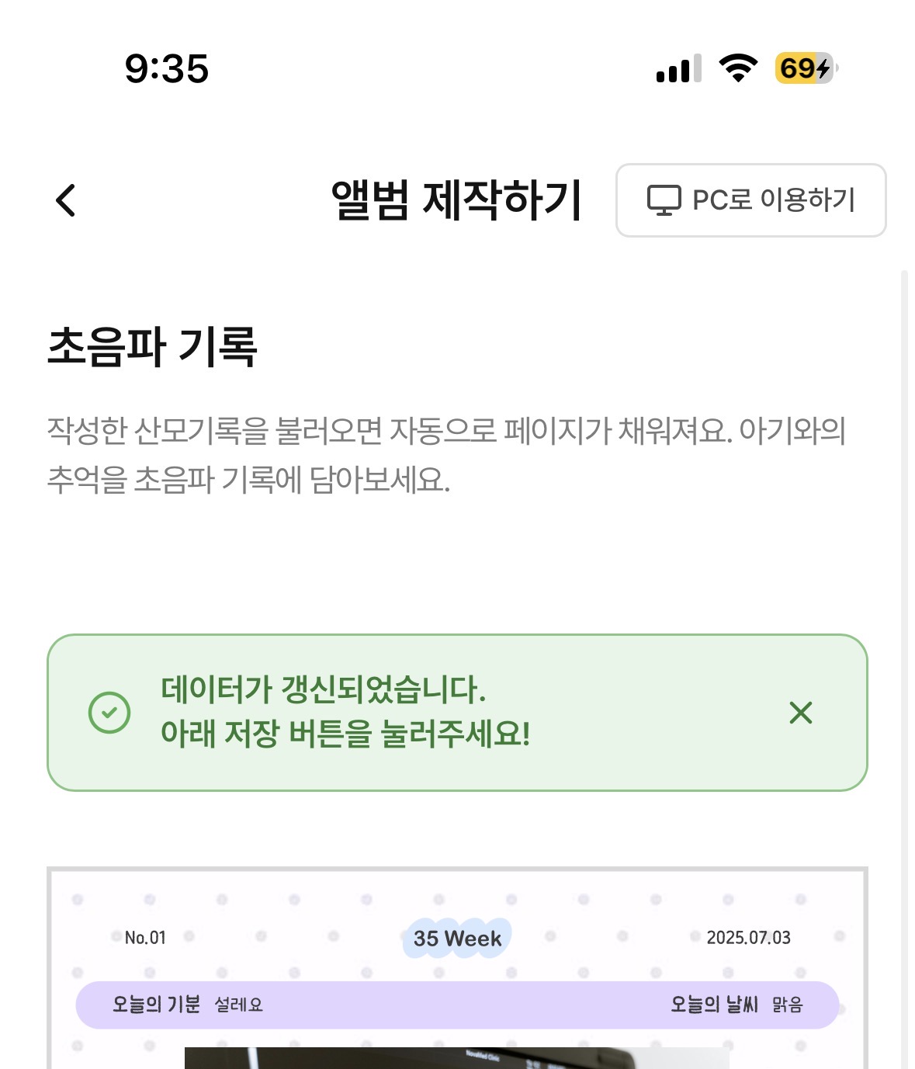Tap the cellular signal bars icon
This screenshot has width=915, height=1069.
(678, 69)
